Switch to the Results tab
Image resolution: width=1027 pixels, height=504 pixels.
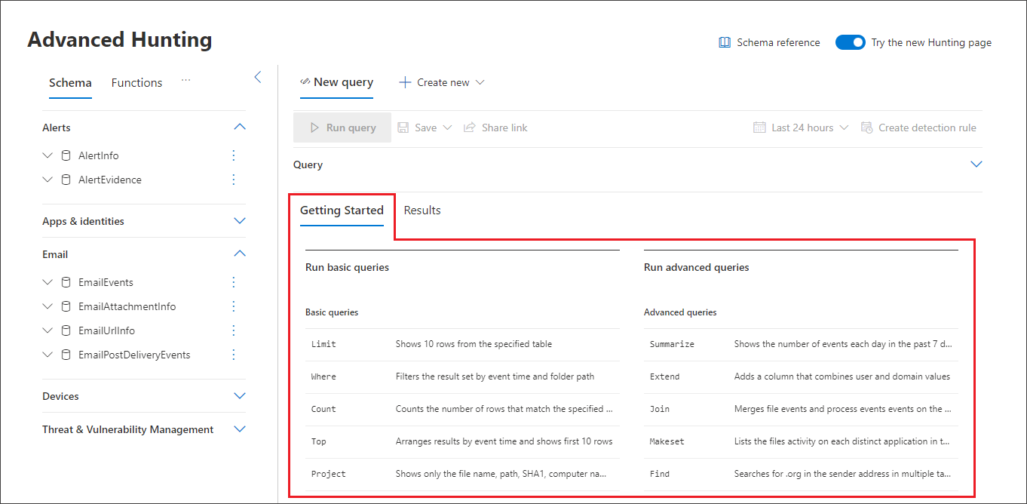[x=422, y=210]
